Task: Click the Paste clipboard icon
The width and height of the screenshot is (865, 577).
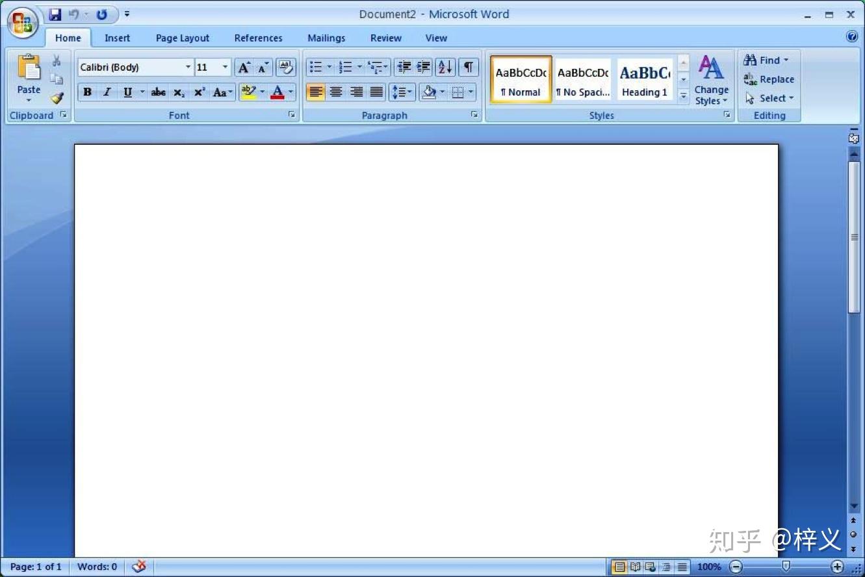Action: pyautogui.click(x=29, y=67)
